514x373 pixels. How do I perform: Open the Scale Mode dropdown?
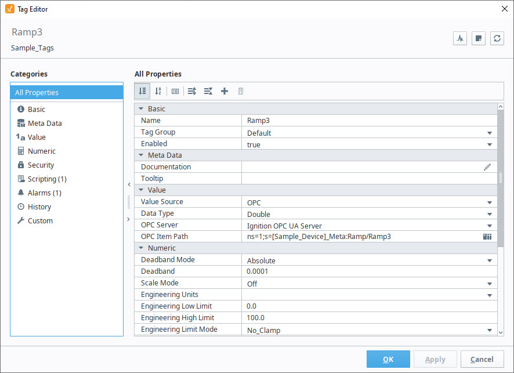[x=490, y=284]
